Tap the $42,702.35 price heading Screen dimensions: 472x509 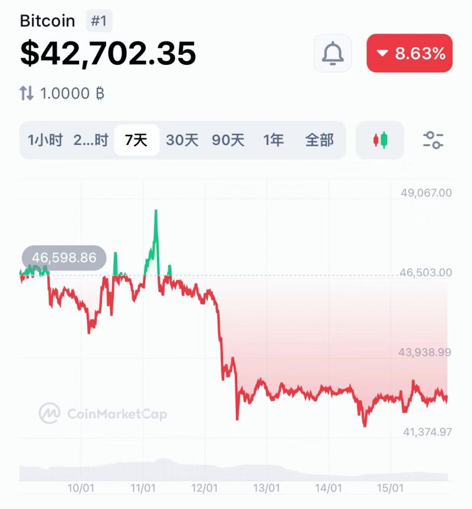pyautogui.click(x=108, y=53)
